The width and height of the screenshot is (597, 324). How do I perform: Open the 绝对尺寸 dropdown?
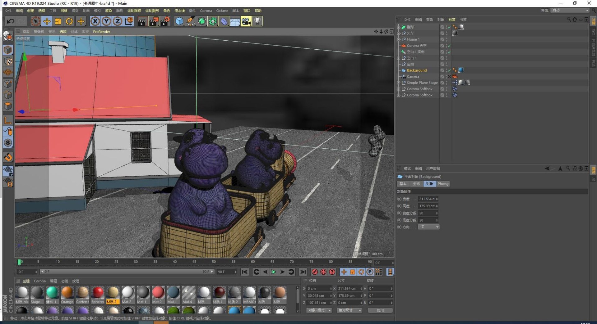349,310
